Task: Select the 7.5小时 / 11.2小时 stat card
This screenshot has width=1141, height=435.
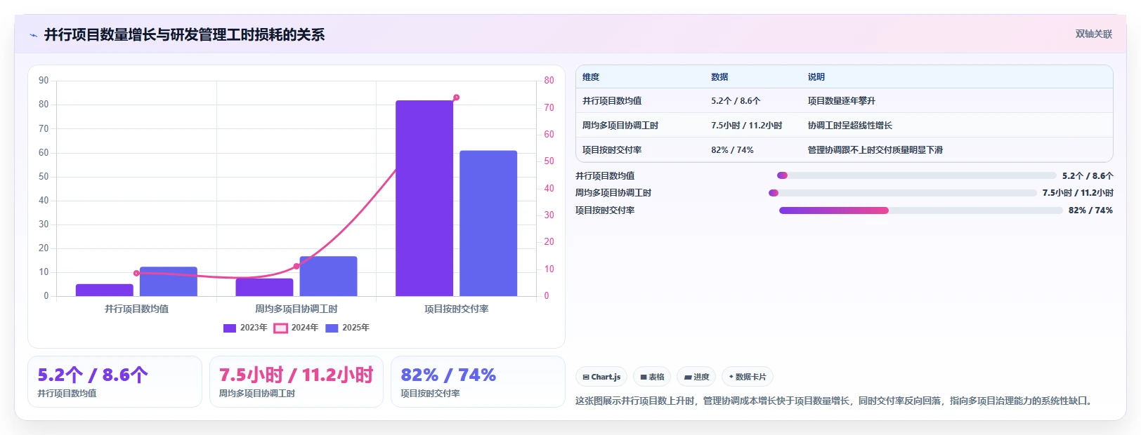Action: pos(296,382)
